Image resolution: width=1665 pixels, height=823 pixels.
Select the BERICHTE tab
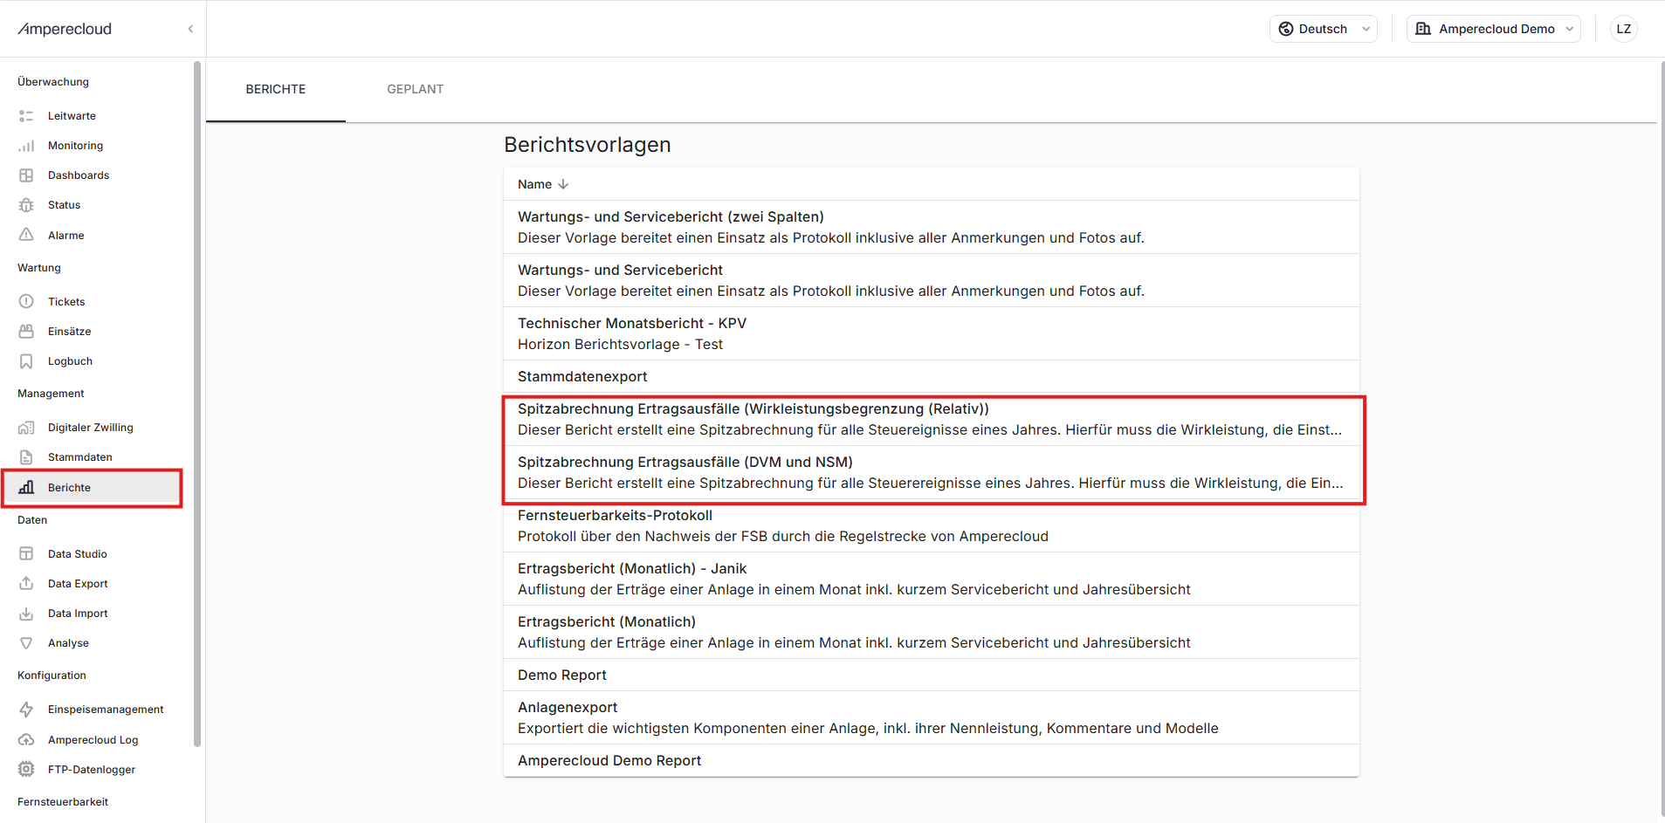(x=276, y=89)
